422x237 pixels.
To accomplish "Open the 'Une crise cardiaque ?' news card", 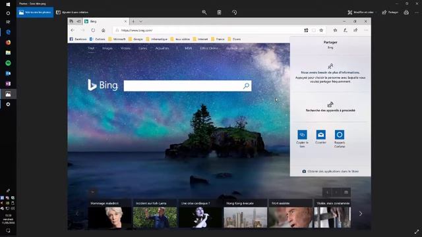I will [x=200, y=214].
